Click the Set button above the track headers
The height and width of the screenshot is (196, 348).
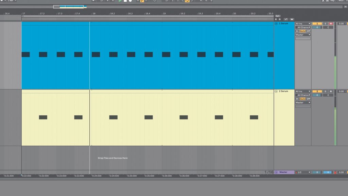click(278, 16)
